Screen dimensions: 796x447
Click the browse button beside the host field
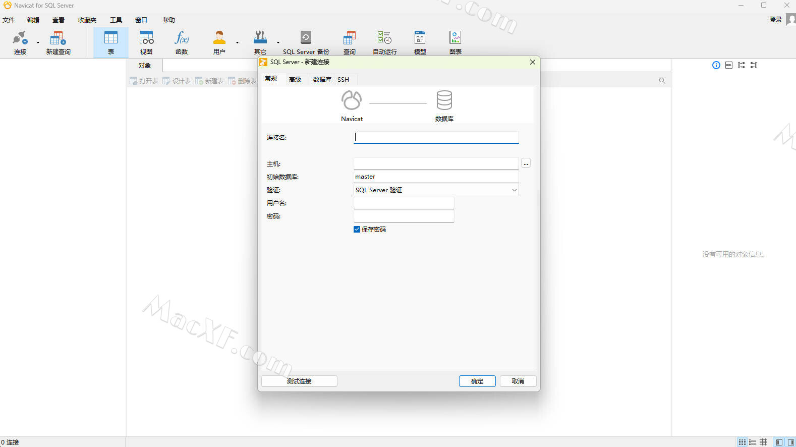(x=526, y=163)
